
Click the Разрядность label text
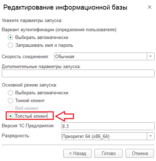[16, 135]
